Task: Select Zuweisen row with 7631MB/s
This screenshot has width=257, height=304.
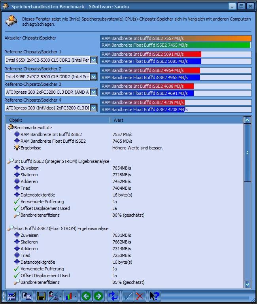Action: pyautogui.click(x=125, y=235)
